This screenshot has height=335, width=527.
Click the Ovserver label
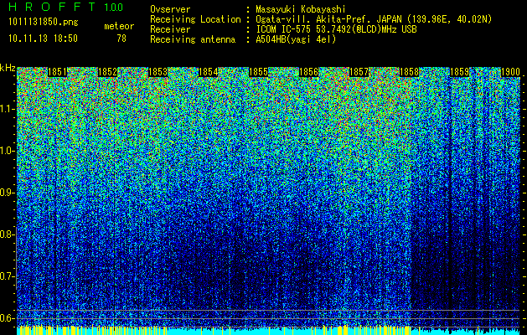click(x=170, y=9)
